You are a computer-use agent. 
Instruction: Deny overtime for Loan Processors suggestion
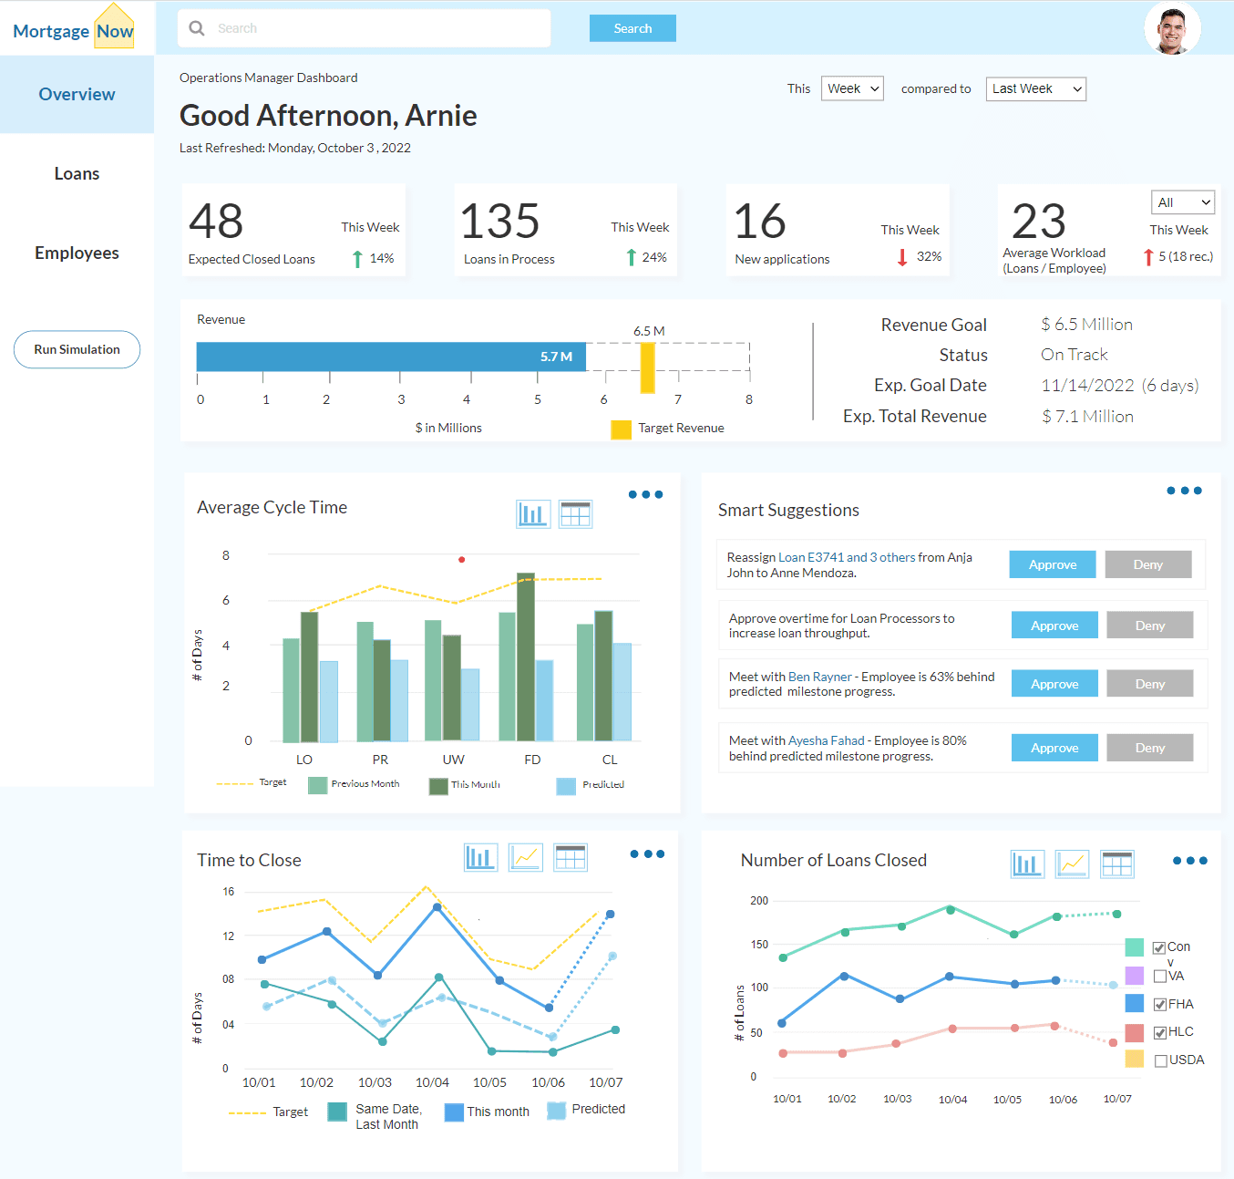coord(1150,626)
